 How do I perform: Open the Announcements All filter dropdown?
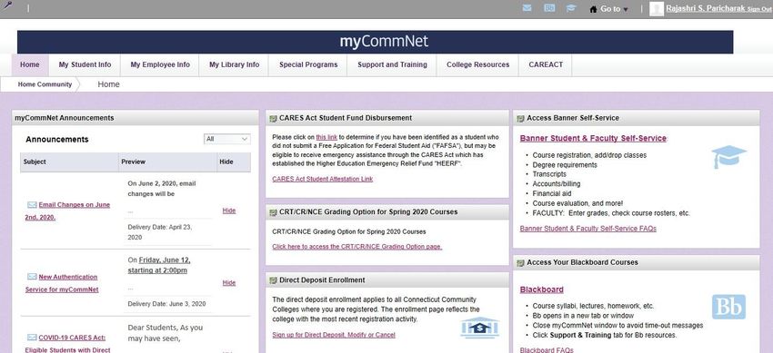(226, 139)
